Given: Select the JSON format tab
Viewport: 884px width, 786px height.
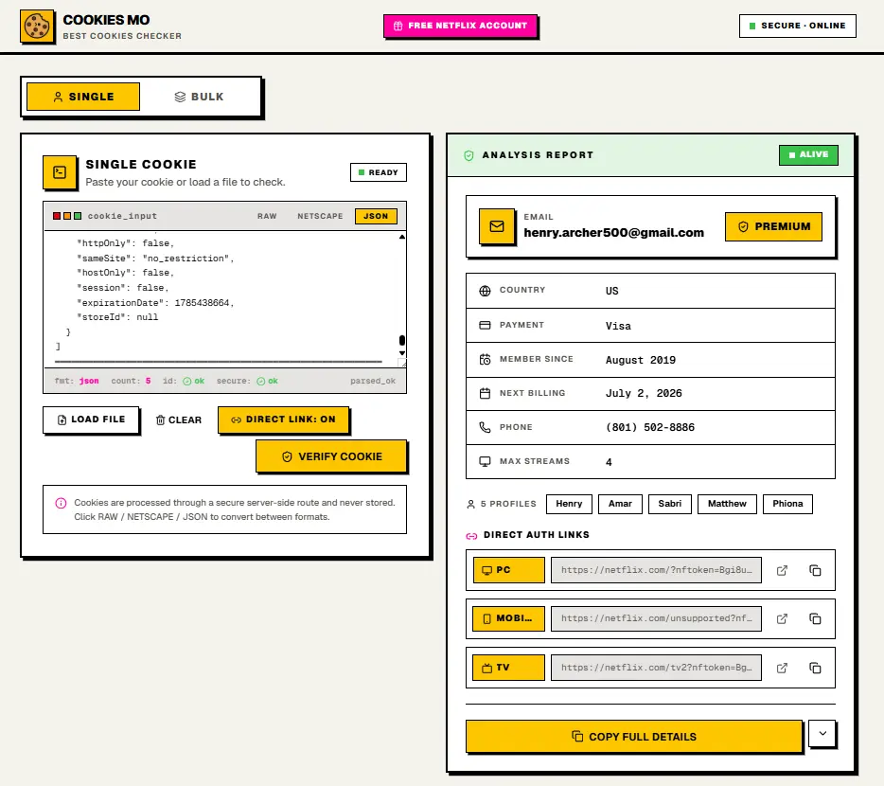Looking at the screenshot, I should pyautogui.click(x=376, y=216).
